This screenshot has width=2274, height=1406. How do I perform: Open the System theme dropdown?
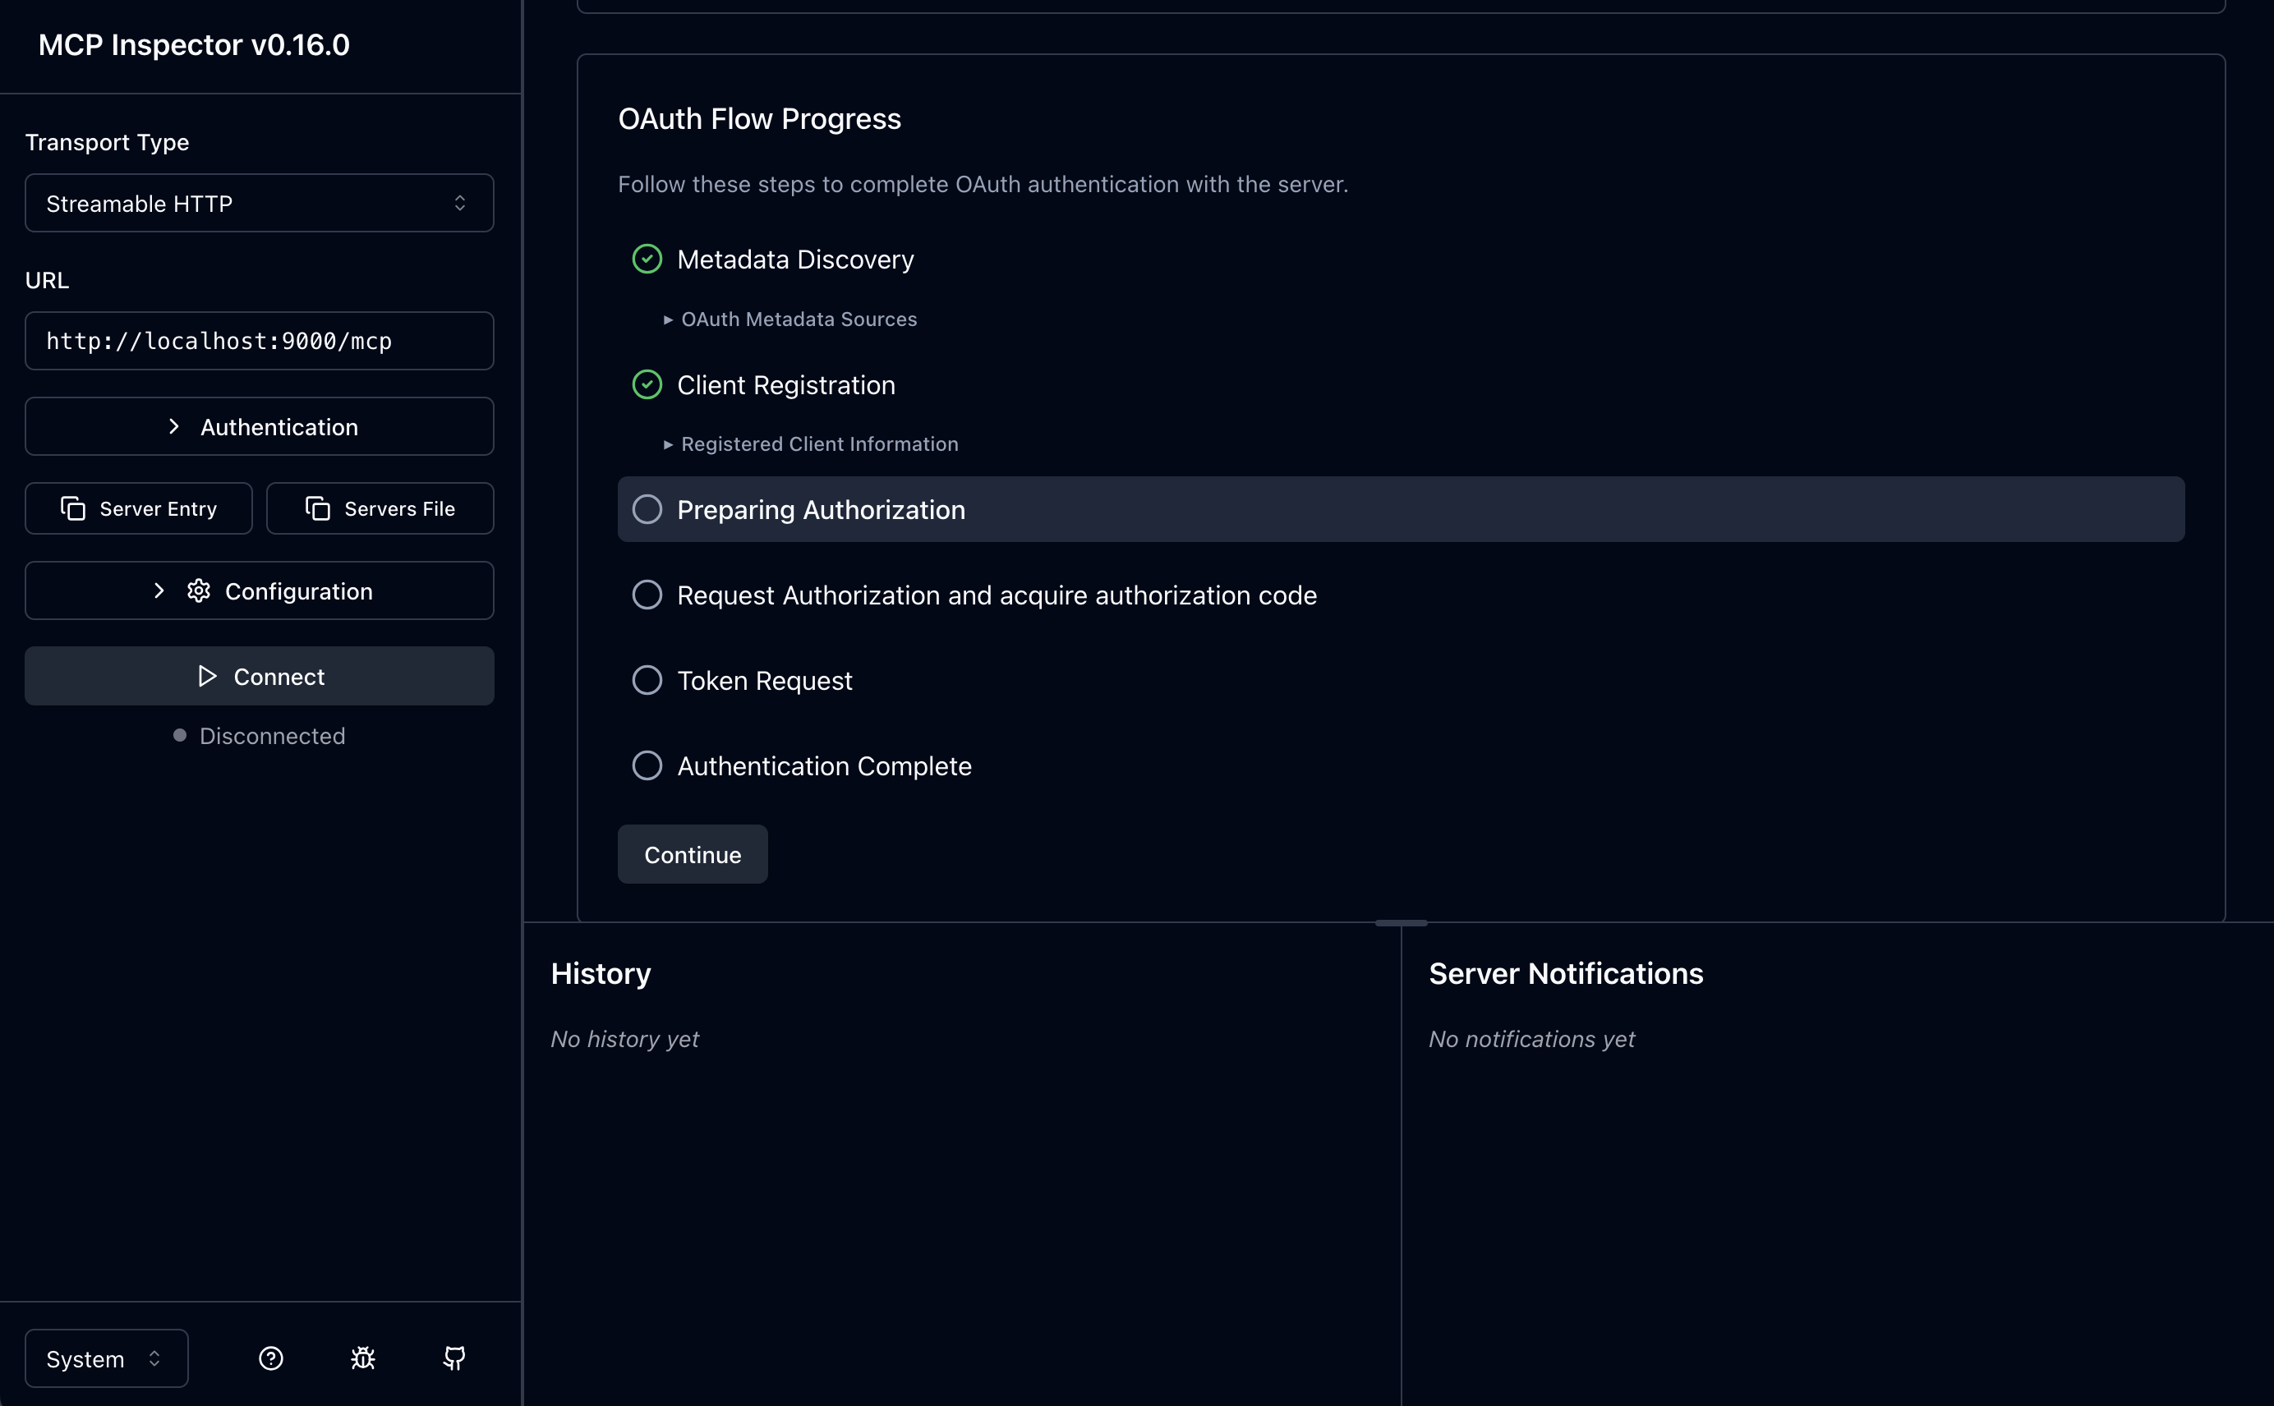107,1358
